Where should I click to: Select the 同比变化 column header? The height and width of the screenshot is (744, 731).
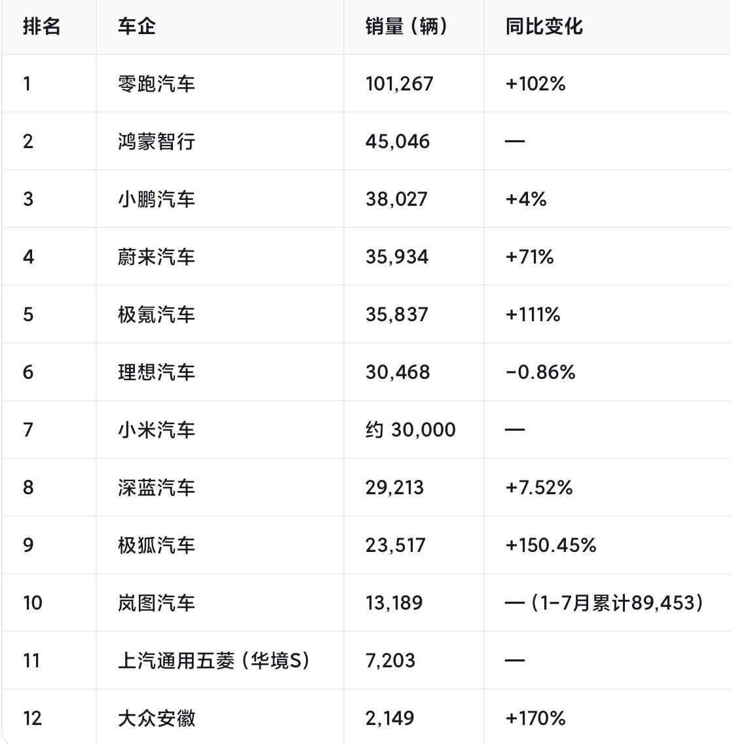click(x=544, y=27)
